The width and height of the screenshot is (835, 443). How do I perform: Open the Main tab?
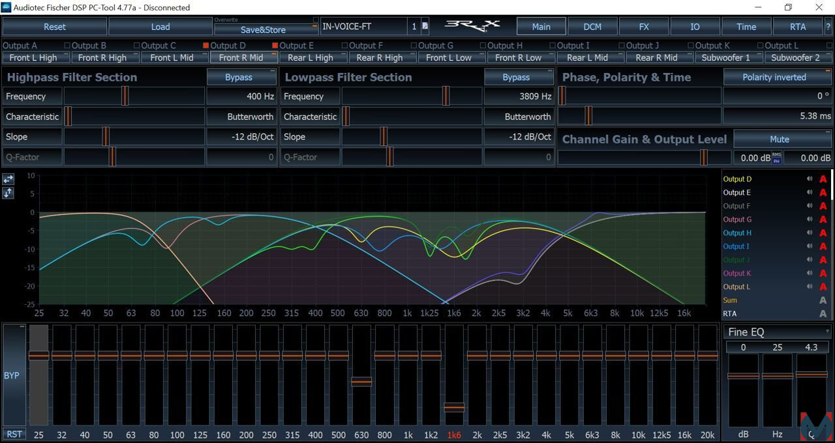[x=541, y=27]
